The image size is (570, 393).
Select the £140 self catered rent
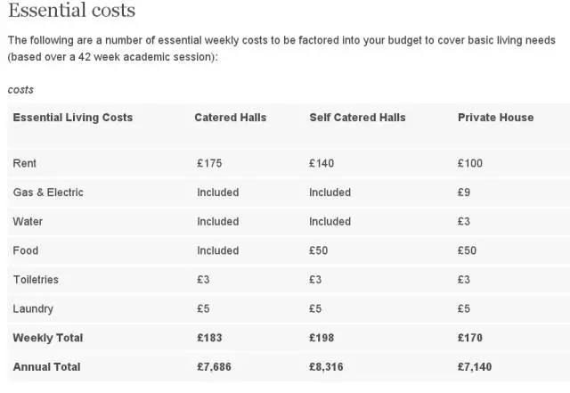pos(322,164)
